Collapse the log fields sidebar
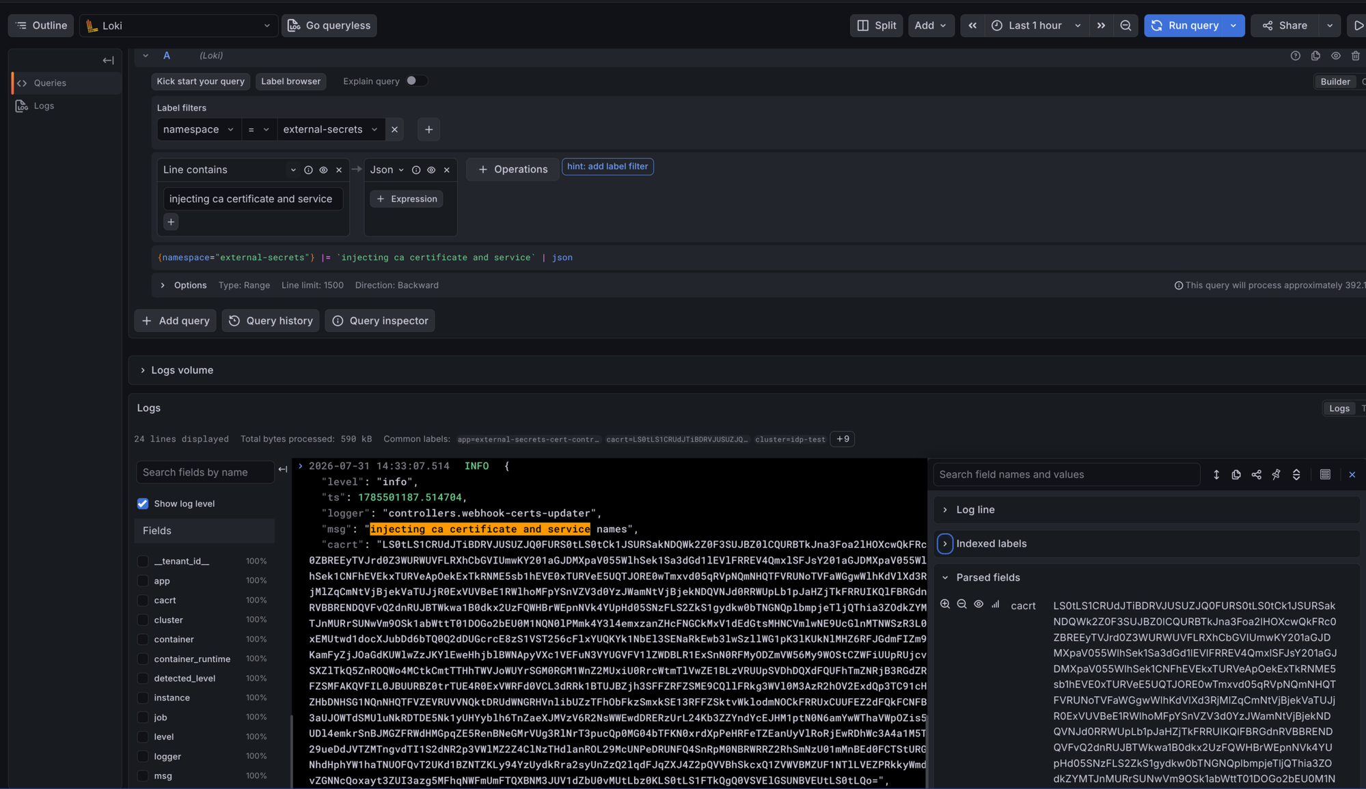Viewport: 1366px width, 789px height. click(283, 469)
